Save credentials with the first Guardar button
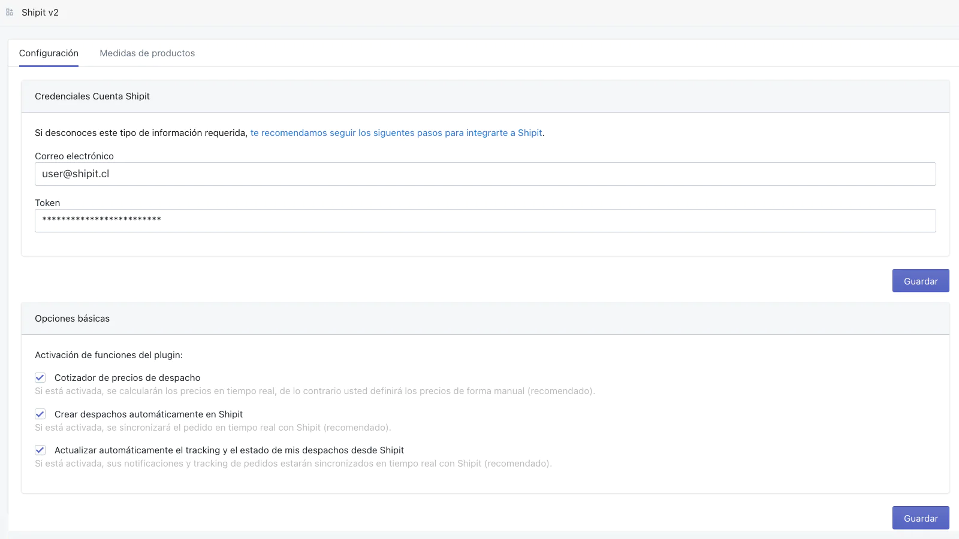Viewport: 959px width, 539px height. point(921,281)
